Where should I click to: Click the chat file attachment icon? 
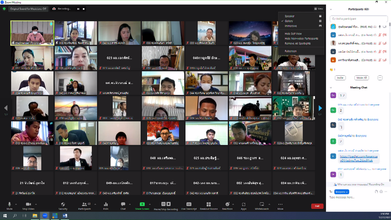(x=376, y=192)
